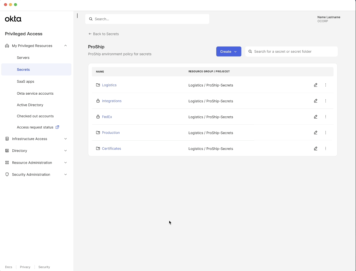The height and width of the screenshot is (271, 356).
Task: Click the Resource Administration grid icon
Action: click(x=7, y=163)
